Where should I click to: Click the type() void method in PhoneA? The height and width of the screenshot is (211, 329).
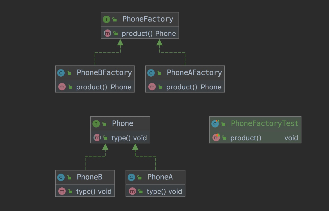coord(164,192)
